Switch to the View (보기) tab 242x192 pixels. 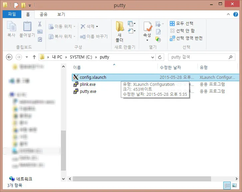click(61, 14)
